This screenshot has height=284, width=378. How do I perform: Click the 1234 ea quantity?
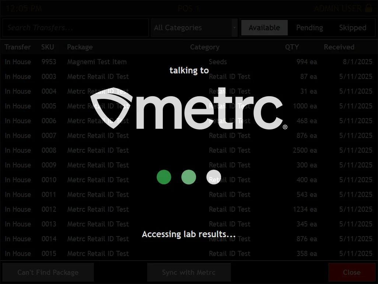[305, 209]
